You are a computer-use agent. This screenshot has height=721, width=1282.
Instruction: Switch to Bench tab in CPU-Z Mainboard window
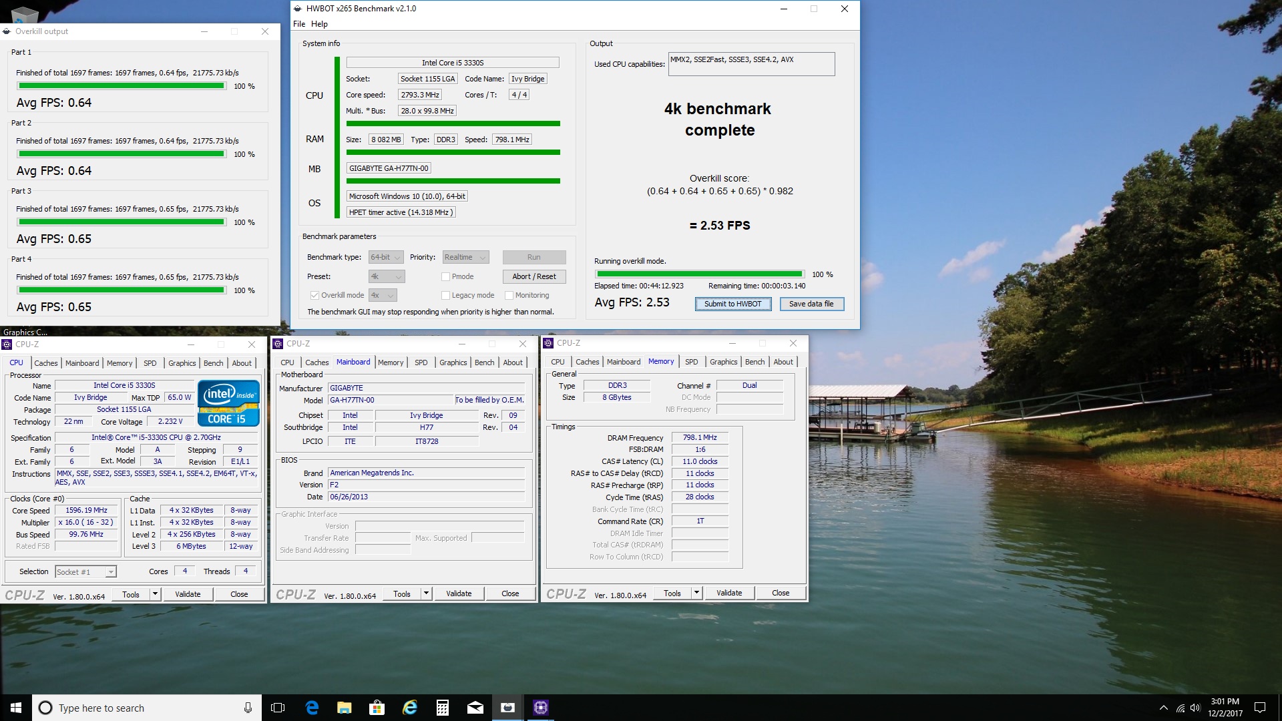point(485,363)
